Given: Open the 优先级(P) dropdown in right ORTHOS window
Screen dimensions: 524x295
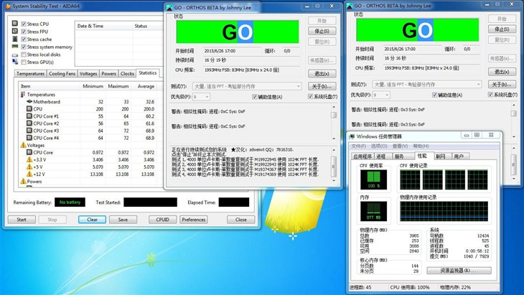Looking at the screenshot, I should tap(381, 95).
